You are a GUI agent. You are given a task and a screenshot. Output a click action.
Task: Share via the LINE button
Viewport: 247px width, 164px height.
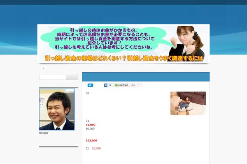point(121,85)
